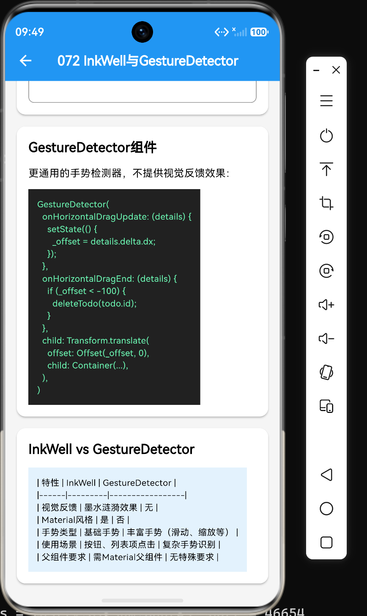Click the Material风格 table row
367x616 pixels.
pos(83,520)
